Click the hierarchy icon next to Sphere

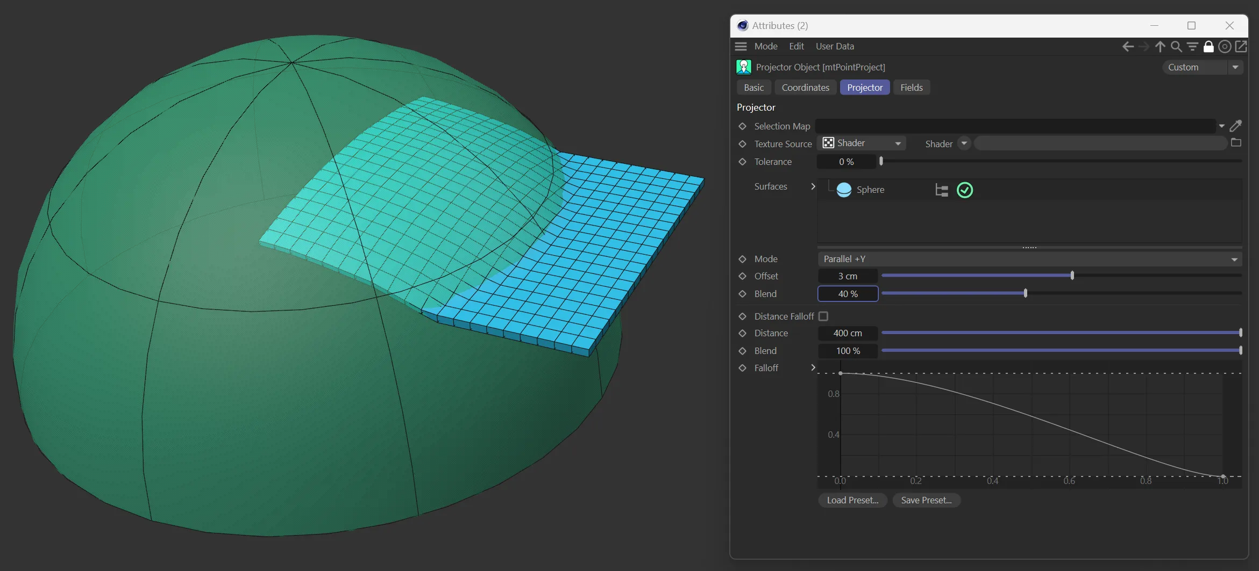941,190
